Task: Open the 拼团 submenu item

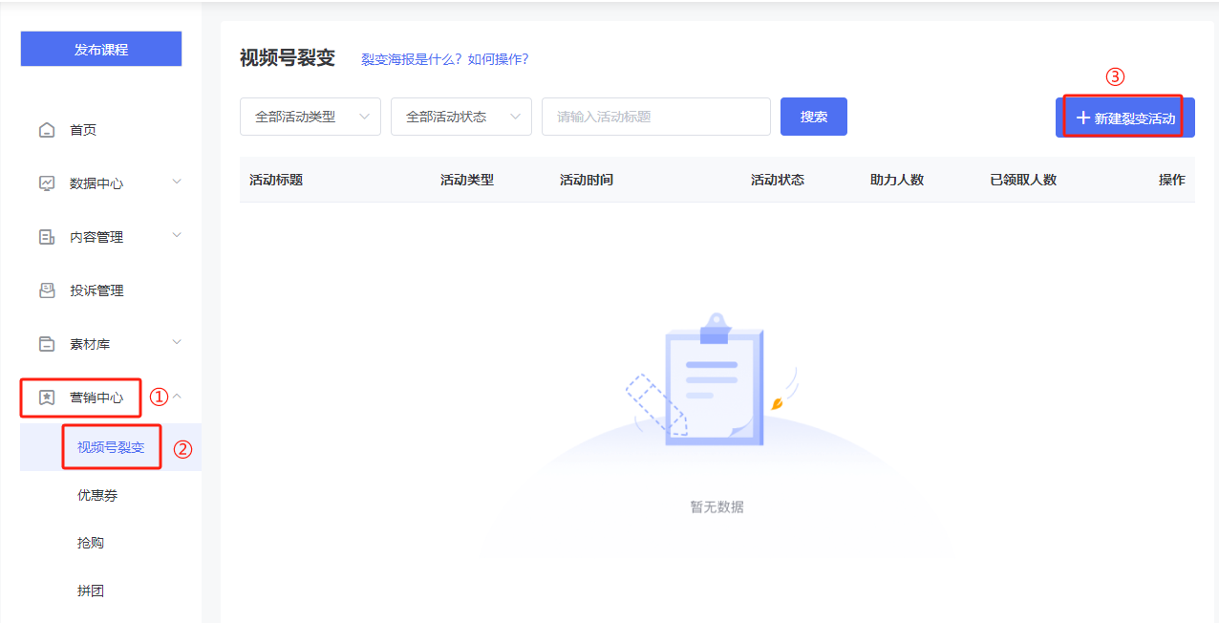Action: pyautogui.click(x=91, y=591)
